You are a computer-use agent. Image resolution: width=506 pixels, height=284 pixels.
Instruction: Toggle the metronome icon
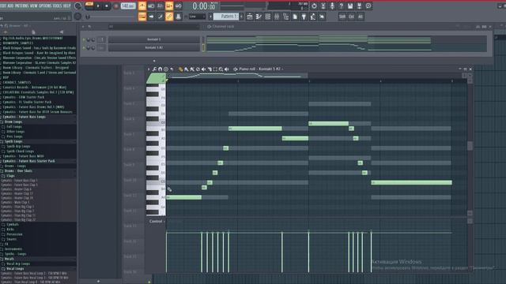[142, 6]
